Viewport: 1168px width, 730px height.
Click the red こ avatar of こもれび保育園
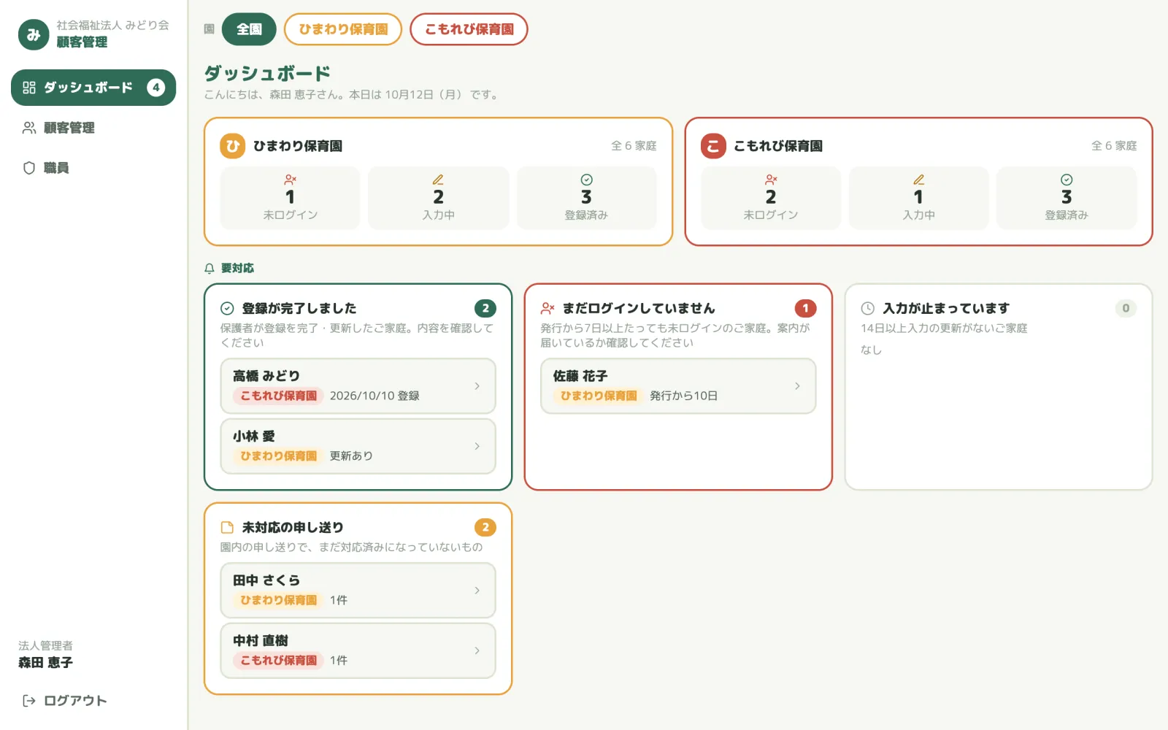[x=713, y=146]
